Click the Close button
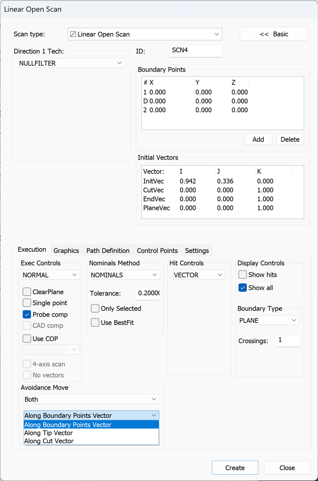 [287, 468]
